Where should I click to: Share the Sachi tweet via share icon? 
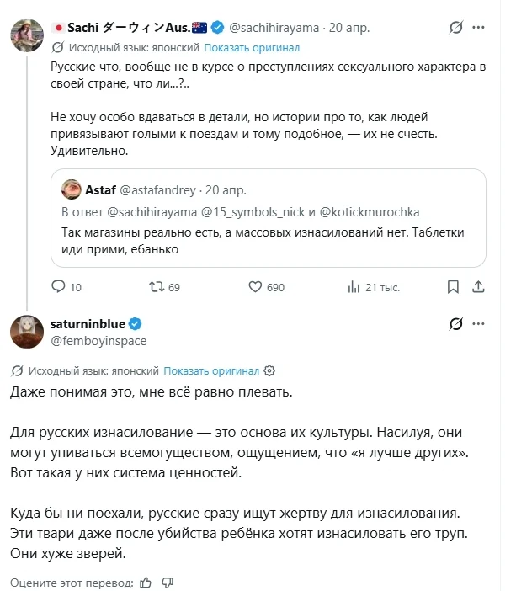(x=478, y=287)
